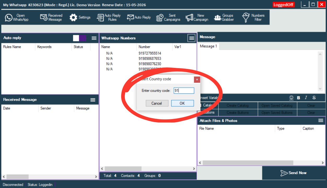Click the Caption column header
The height and width of the screenshot is (188, 327).
(x=313, y=128)
